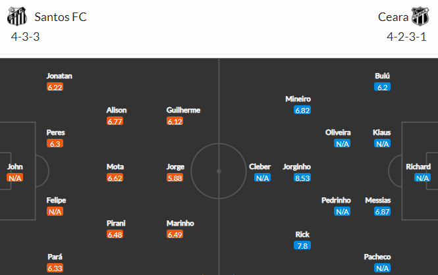
Task: Click the Santos FC club crest
Action: pos(17,16)
